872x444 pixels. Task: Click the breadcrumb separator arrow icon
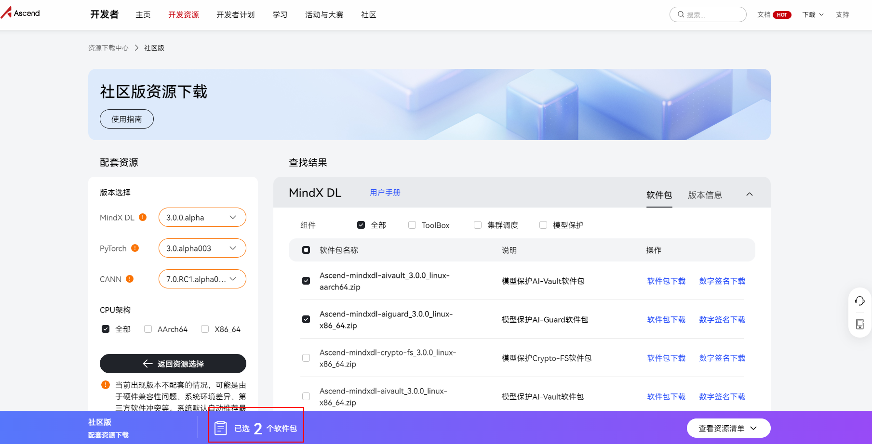(x=136, y=48)
